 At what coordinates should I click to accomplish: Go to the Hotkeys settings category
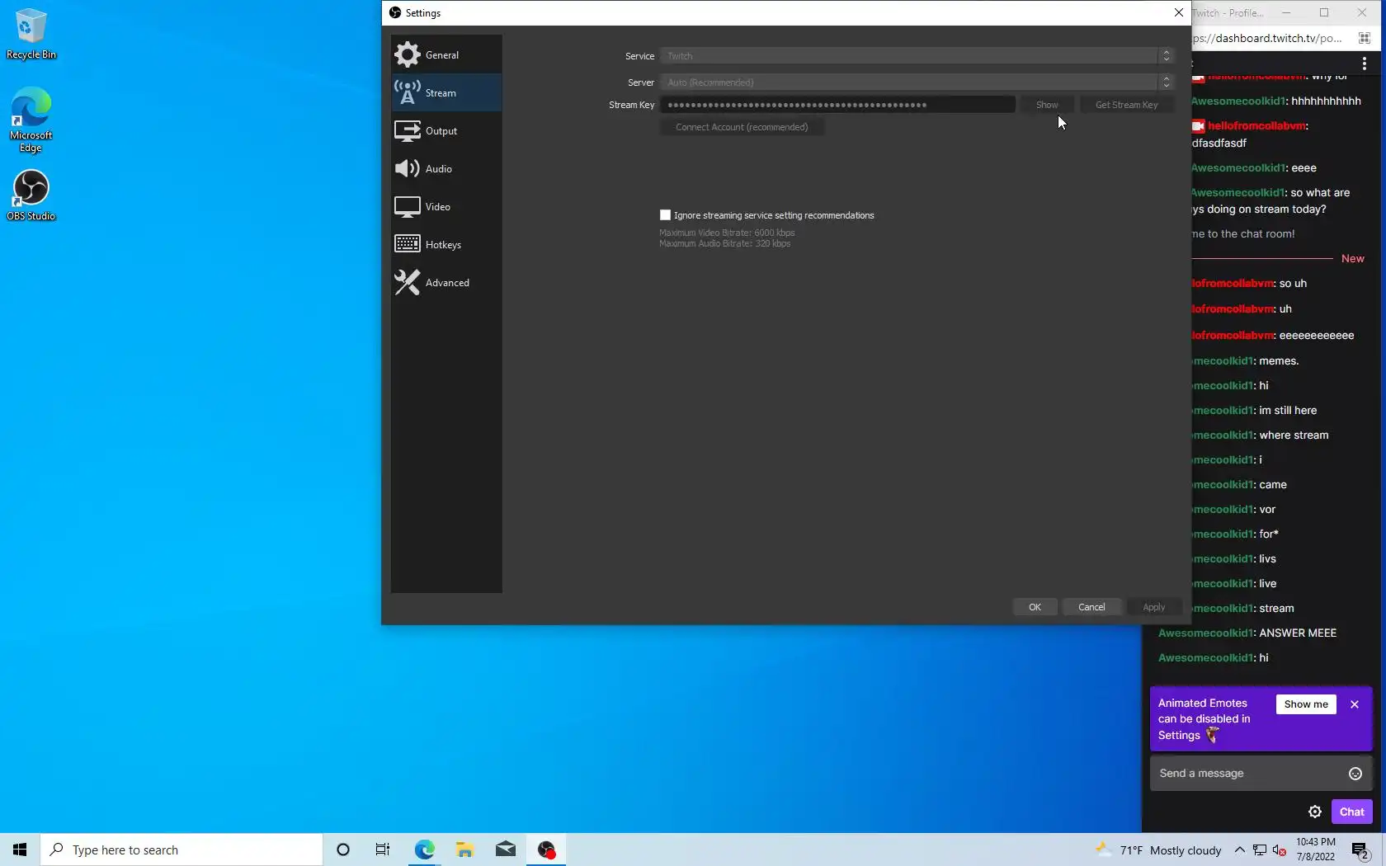445,245
